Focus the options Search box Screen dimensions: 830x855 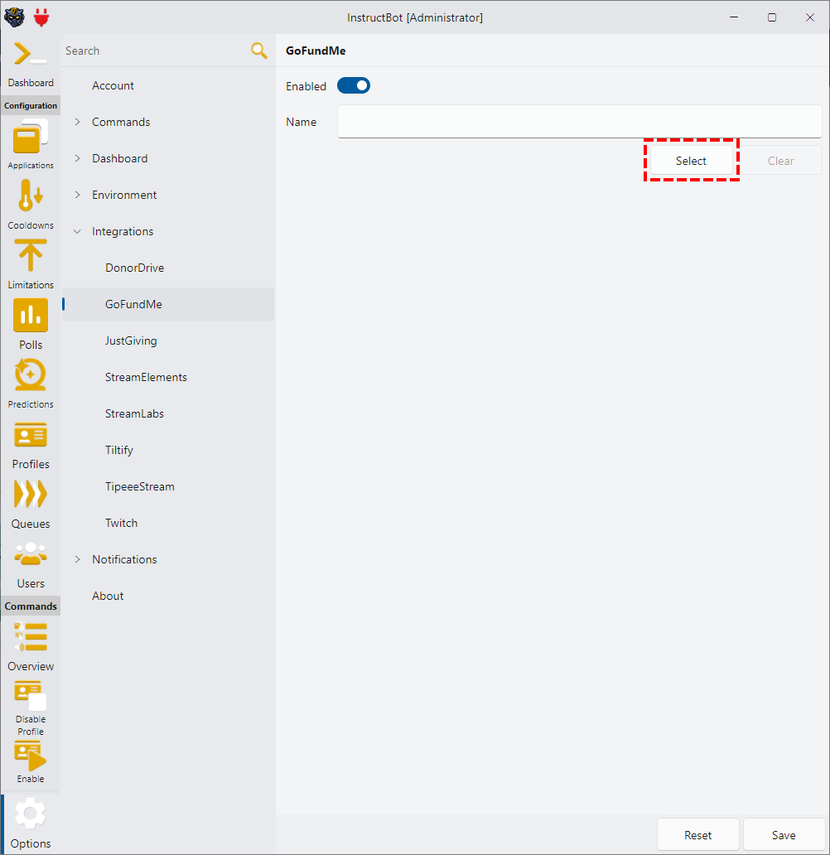(156, 51)
